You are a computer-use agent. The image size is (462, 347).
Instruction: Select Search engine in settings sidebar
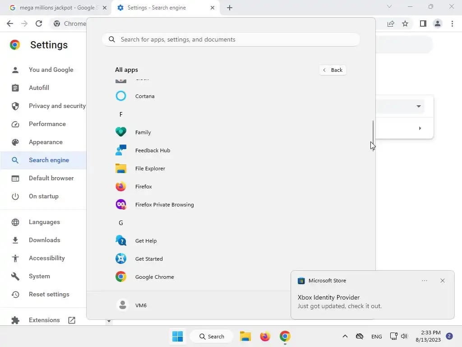coord(44,160)
